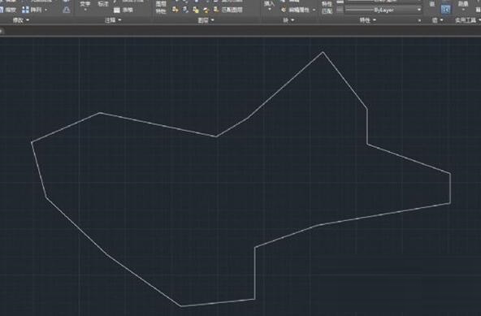The image size is (481, 316).
Task: Open the 编辑属性 dropdown arrow
Action: 314,10
